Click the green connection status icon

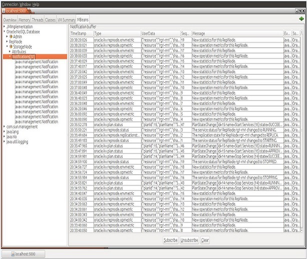(x=301, y=19)
